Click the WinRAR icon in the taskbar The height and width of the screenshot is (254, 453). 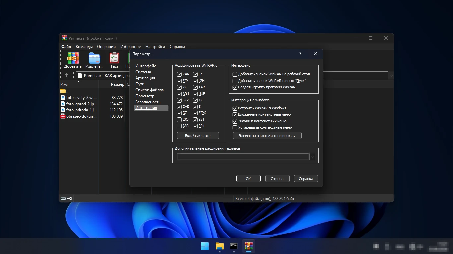coord(249,246)
